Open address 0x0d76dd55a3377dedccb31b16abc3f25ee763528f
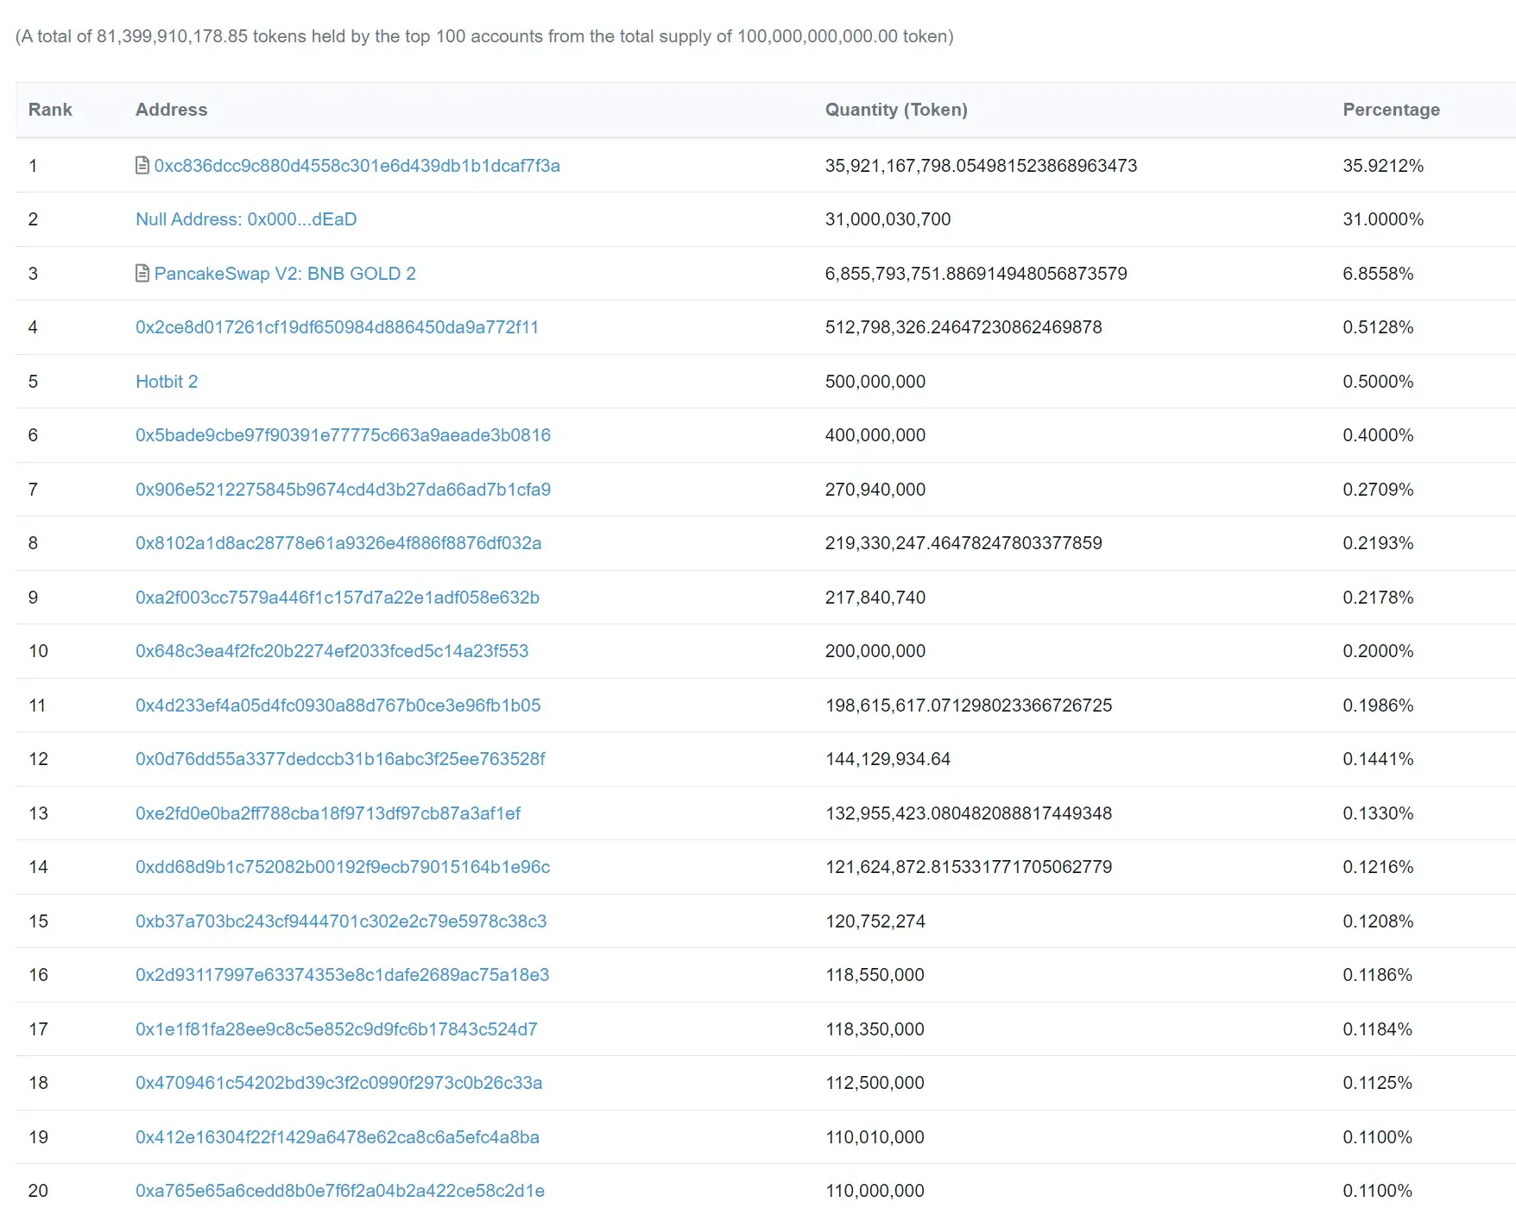Image resolution: width=1516 pixels, height=1215 pixels. (x=340, y=759)
